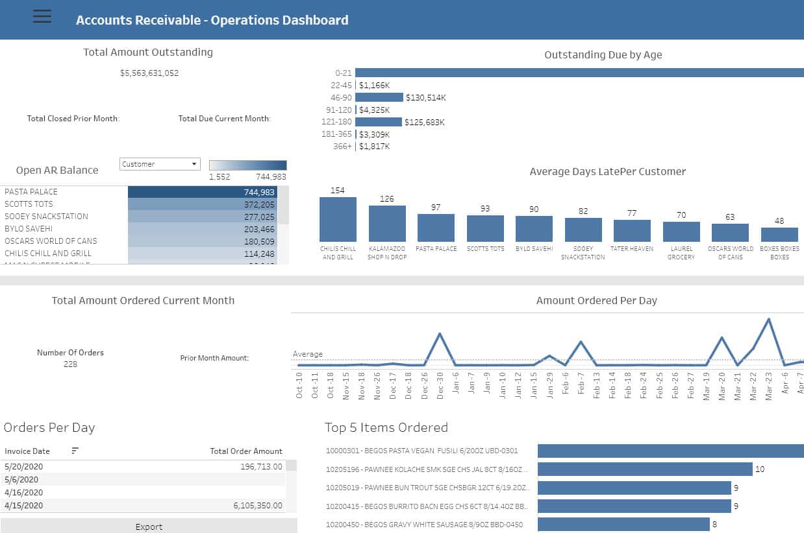The image size is (804, 533).
Task: Click the 46-90 age bar
Action: (379, 97)
